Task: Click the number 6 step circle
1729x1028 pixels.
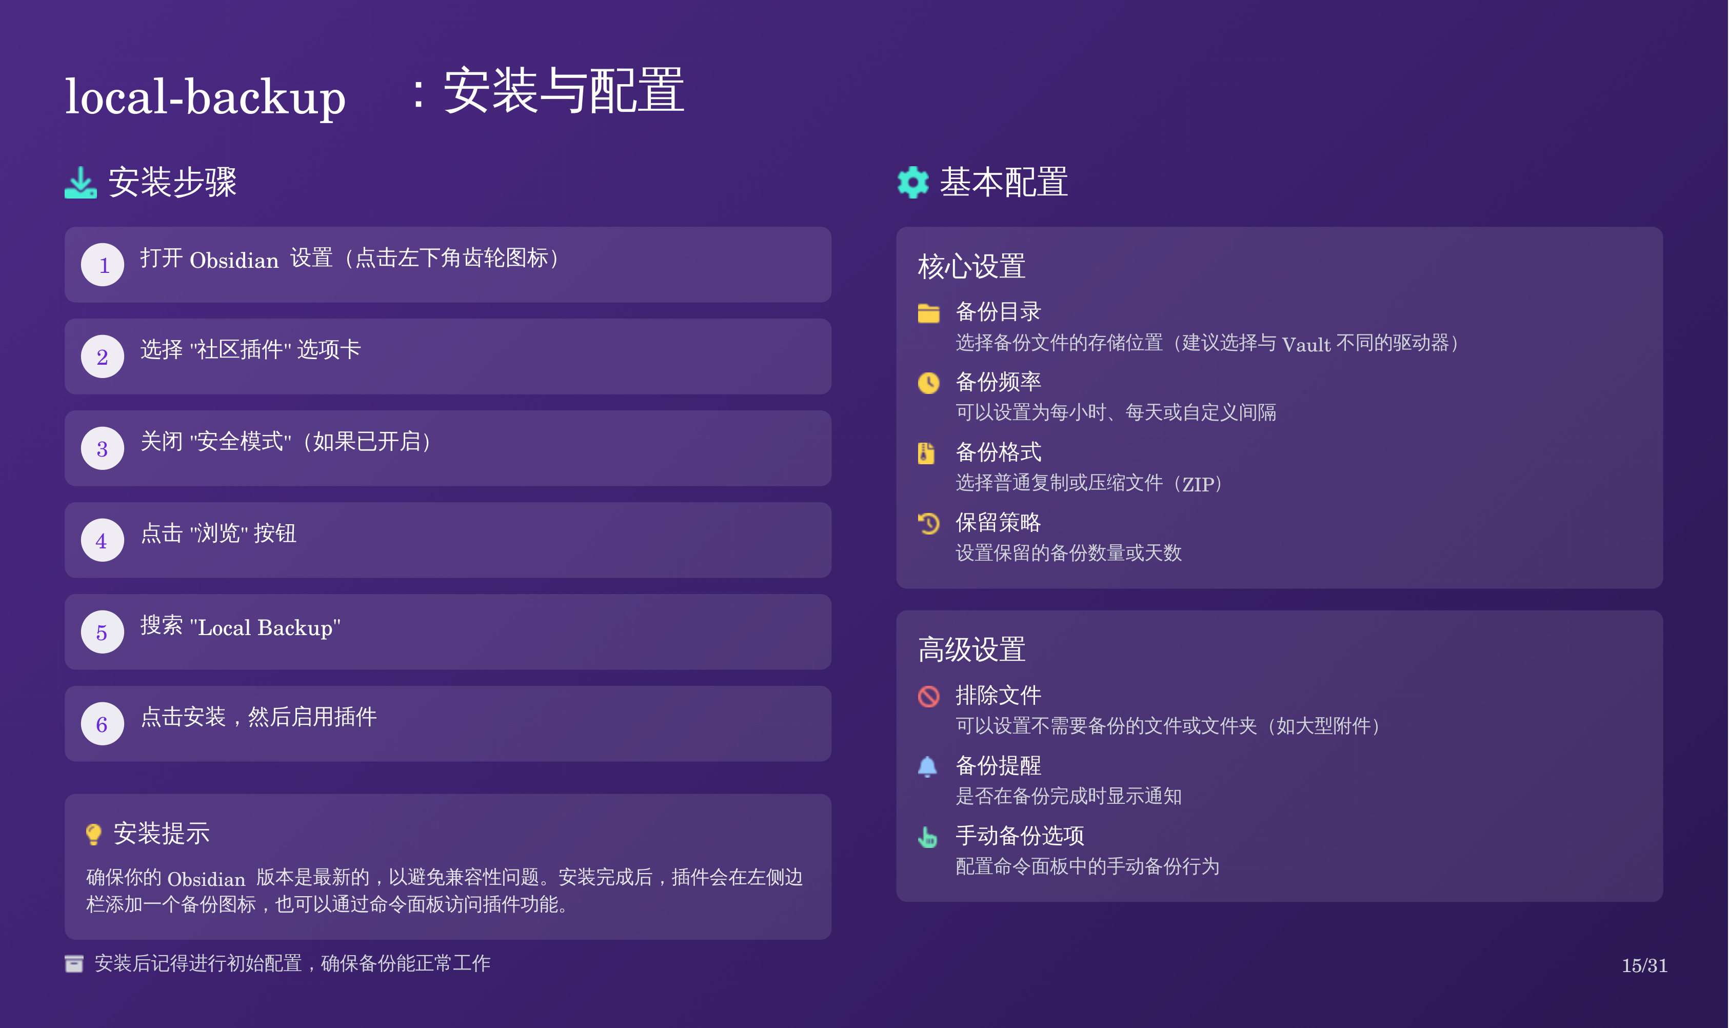Action: pos(103,724)
